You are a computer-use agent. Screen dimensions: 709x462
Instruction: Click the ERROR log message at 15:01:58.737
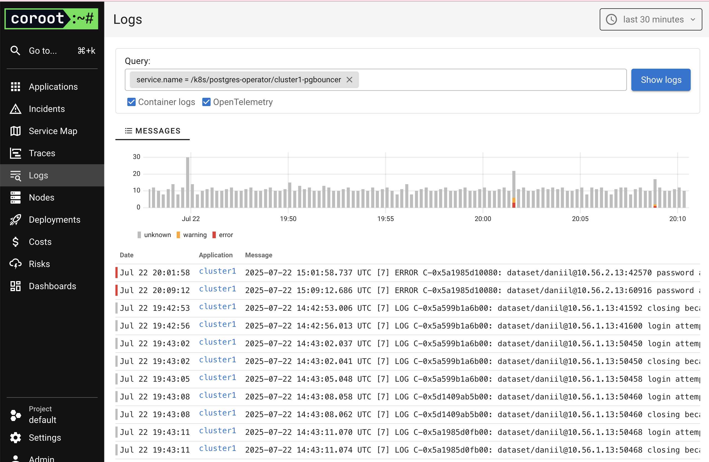click(472, 273)
